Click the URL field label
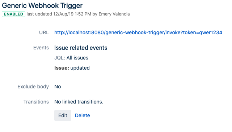 point(44,32)
